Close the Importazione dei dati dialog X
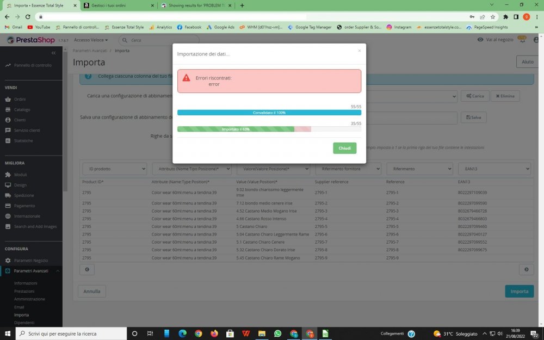Viewport: 544px width, 340px height. 360,51
